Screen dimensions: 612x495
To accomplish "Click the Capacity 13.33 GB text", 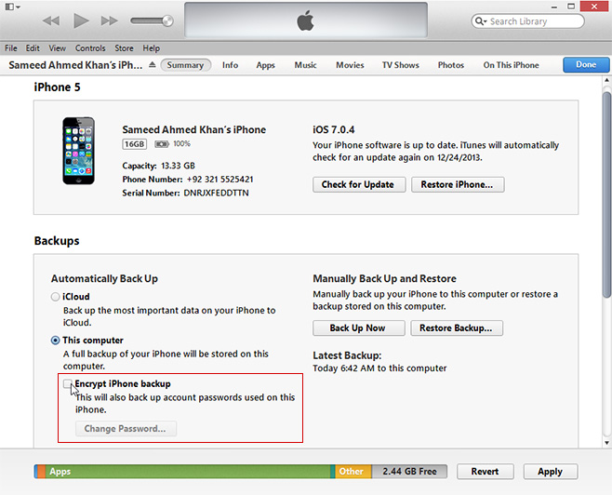I will tap(158, 166).
